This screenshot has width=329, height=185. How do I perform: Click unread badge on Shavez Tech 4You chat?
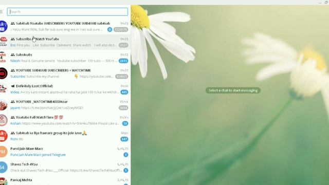point(125,171)
